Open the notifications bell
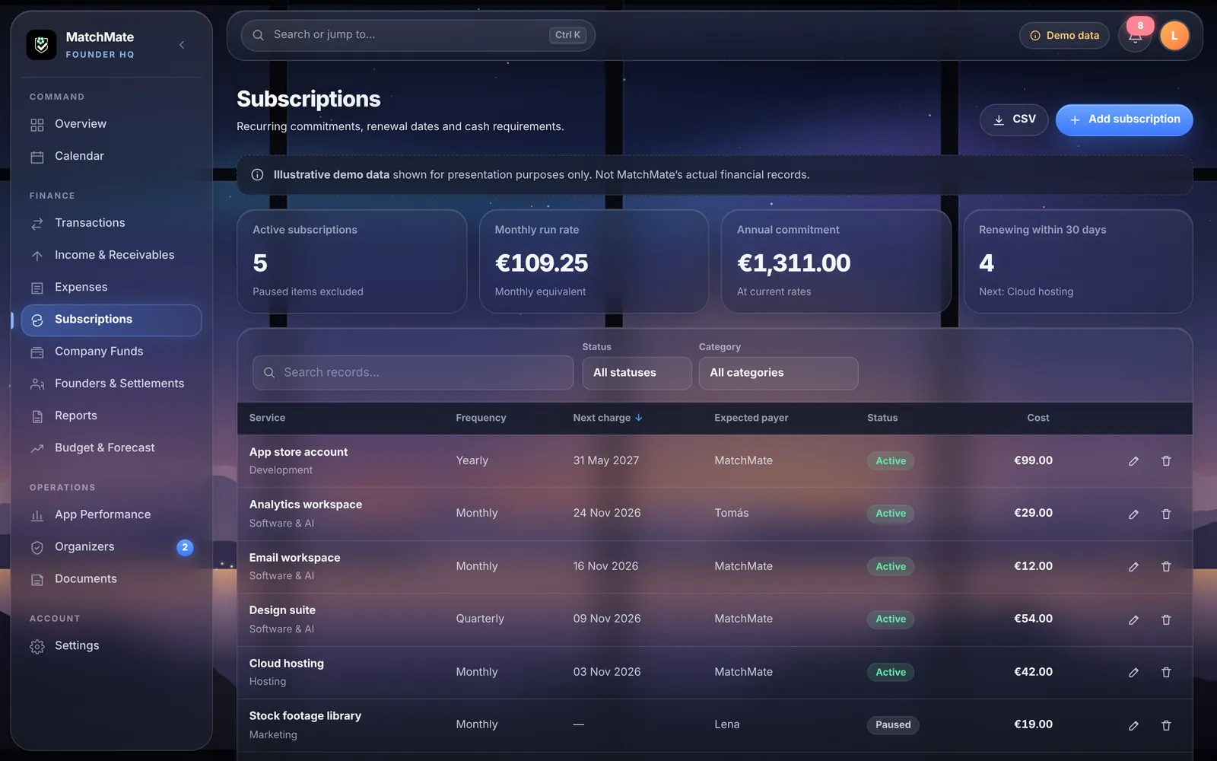The height and width of the screenshot is (761, 1217). (x=1135, y=36)
